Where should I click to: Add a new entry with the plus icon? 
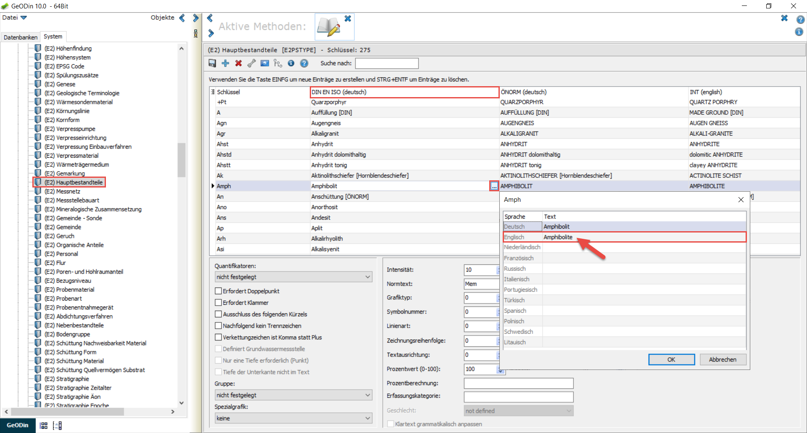(225, 63)
